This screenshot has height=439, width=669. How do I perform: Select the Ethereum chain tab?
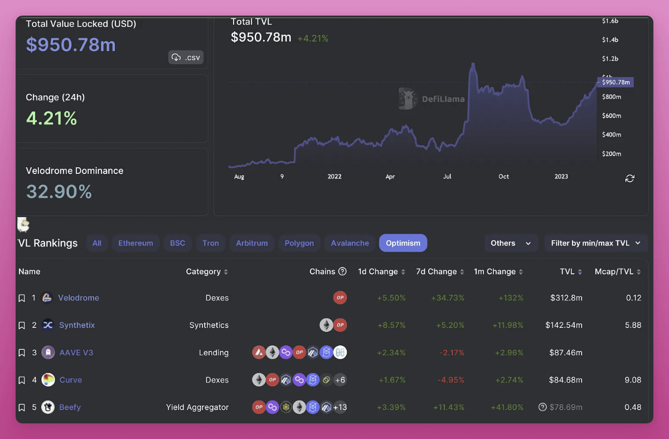click(x=135, y=243)
